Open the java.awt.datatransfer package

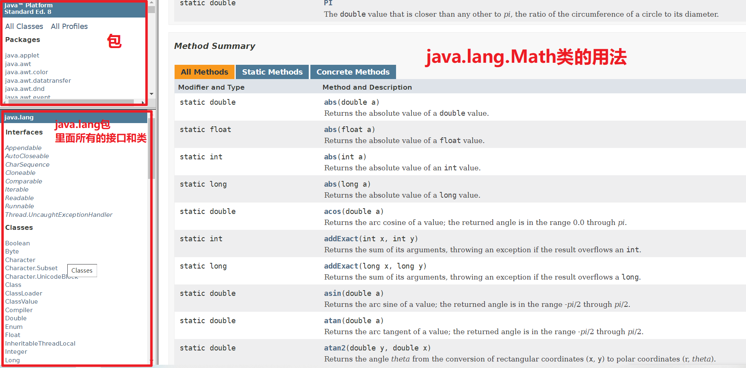click(x=38, y=81)
